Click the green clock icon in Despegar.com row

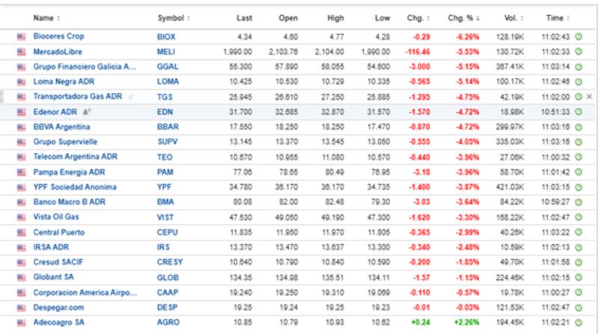(x=578, y=307)
